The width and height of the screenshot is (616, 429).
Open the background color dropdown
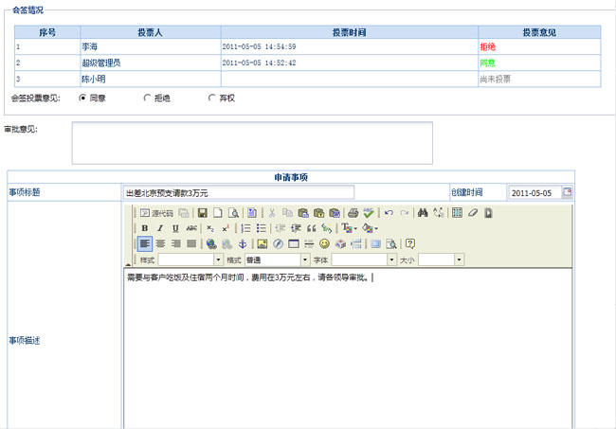tap(370, 228)
